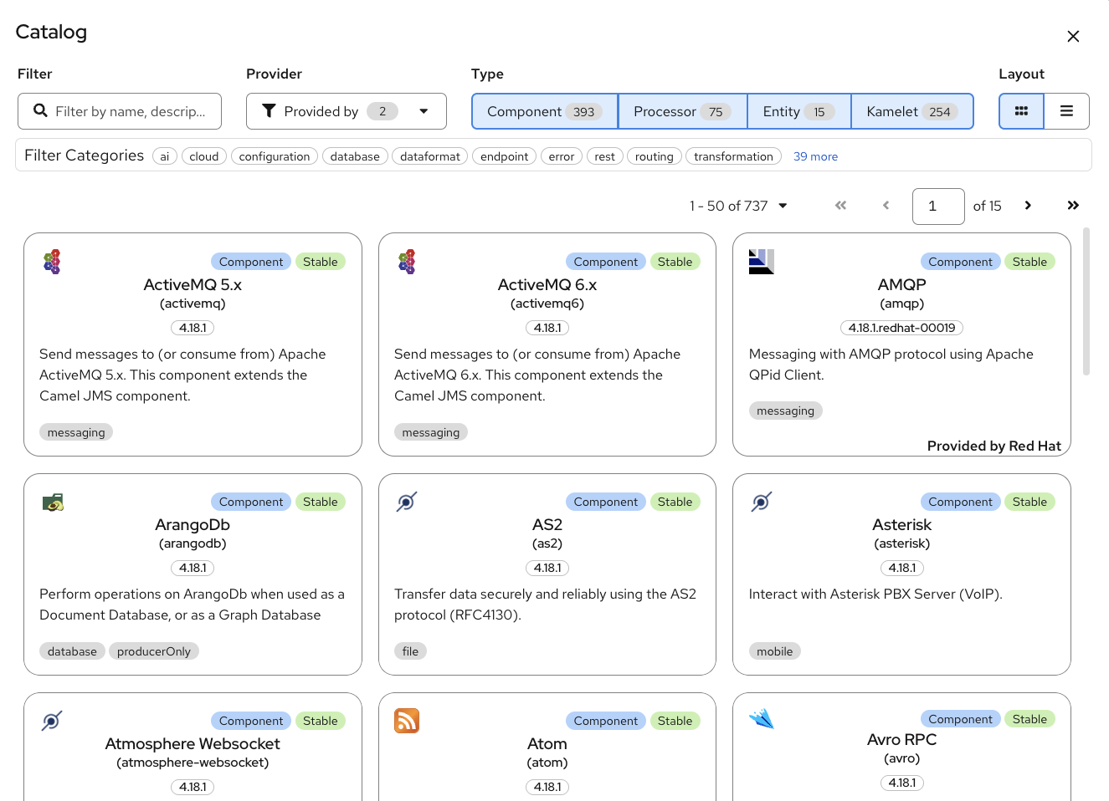Switch to list layout
1109x801 pixels.
point(1066,111)
